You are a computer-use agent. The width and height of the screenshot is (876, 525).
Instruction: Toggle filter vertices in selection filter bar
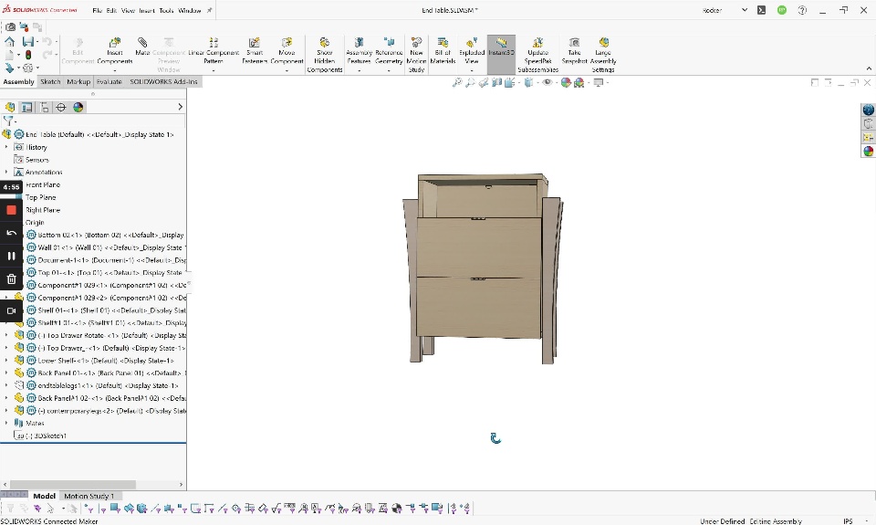pos(89,509)
